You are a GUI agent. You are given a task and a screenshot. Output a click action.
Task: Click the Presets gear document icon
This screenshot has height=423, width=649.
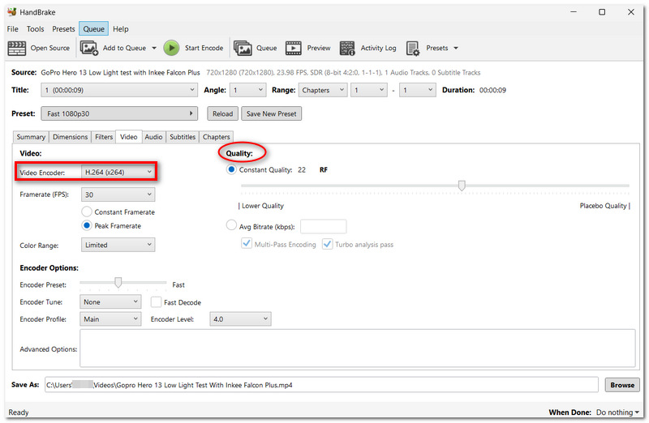tap(413, 48)
